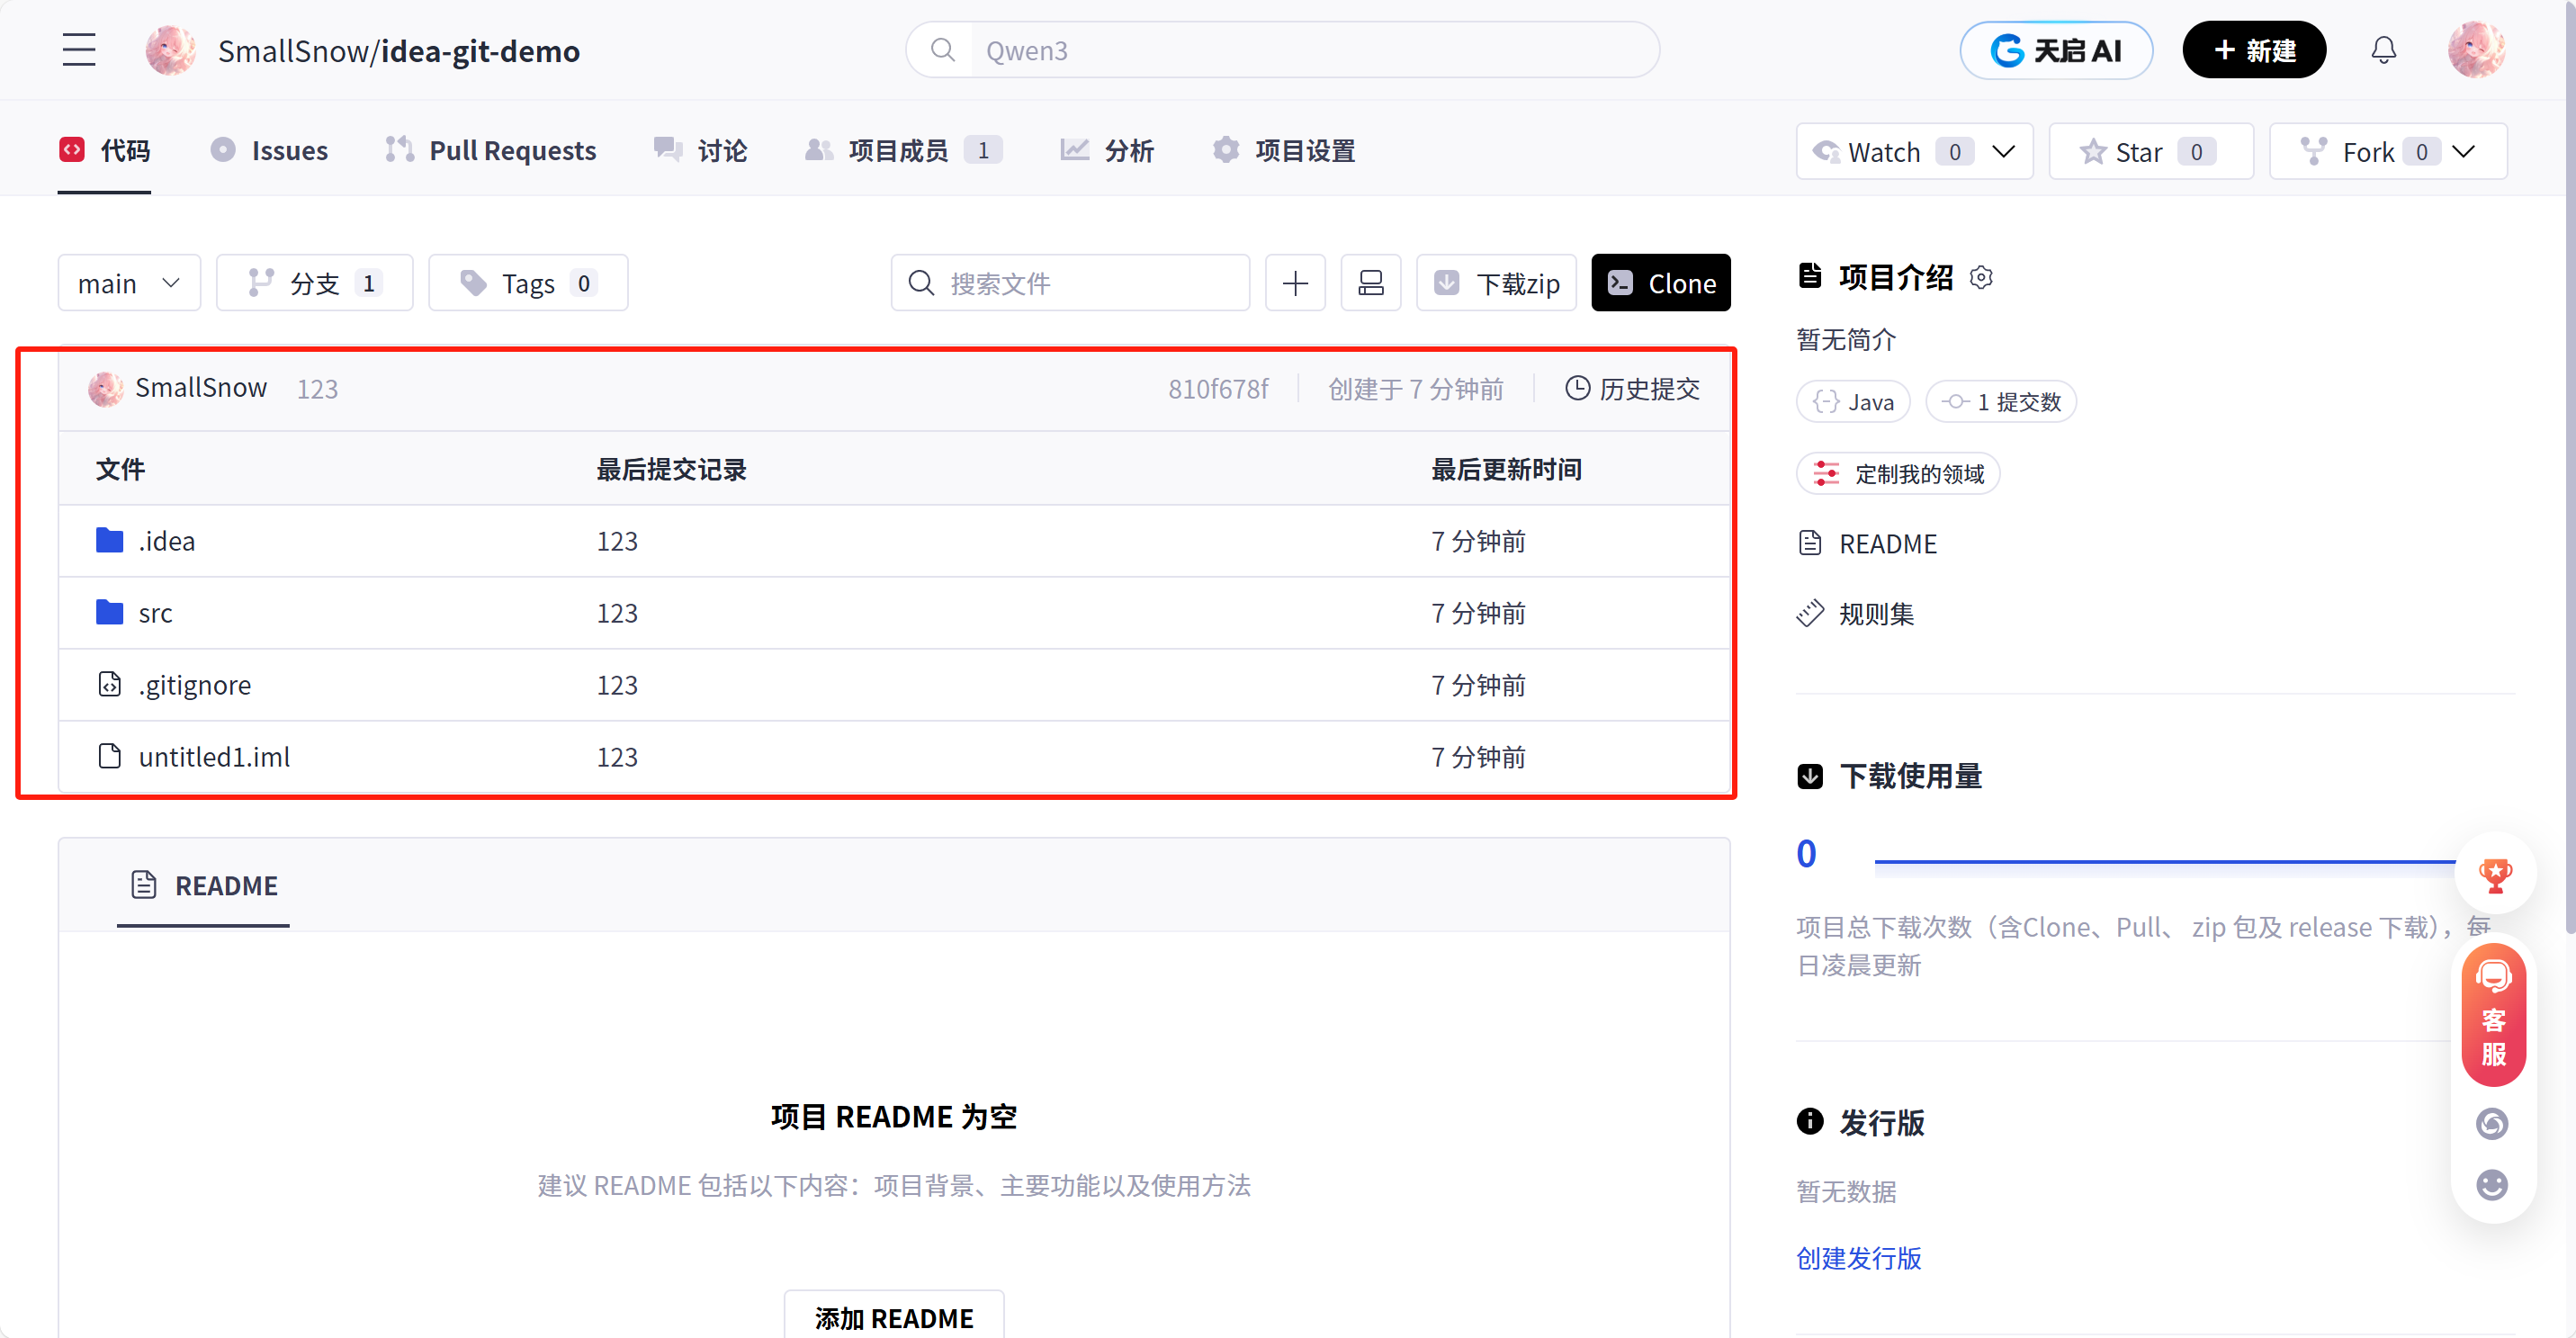Open the 项目介绍 settings gear

(x=1982, y=277)
